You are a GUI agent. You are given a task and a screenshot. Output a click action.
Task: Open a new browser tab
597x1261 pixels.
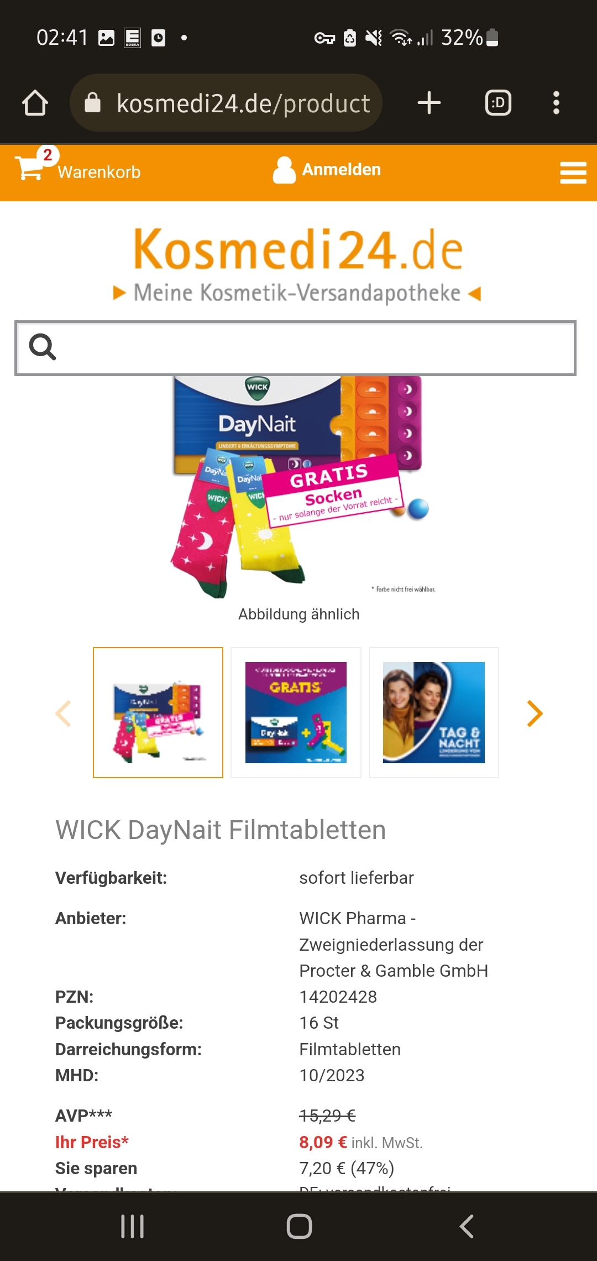tap(429, 103)
